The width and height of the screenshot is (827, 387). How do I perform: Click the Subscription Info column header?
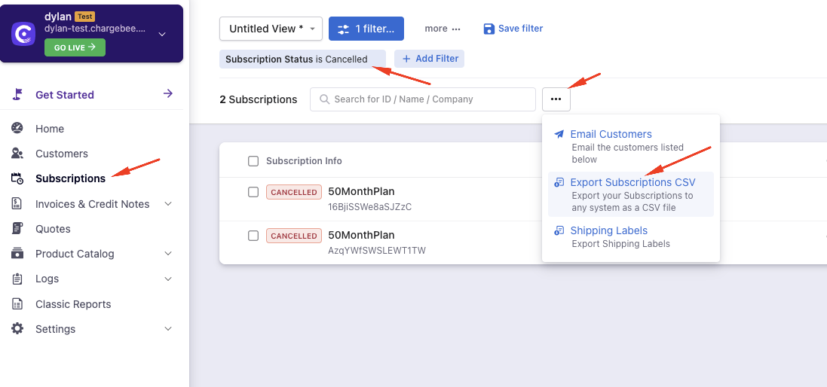tap(304, 161)
